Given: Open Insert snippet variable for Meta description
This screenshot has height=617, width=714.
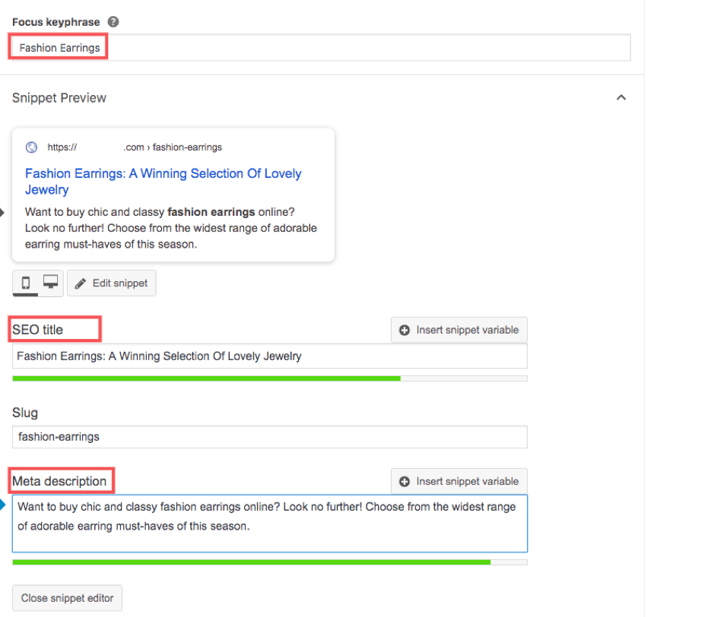Looking at the screenshot, I should pos(459,481).
